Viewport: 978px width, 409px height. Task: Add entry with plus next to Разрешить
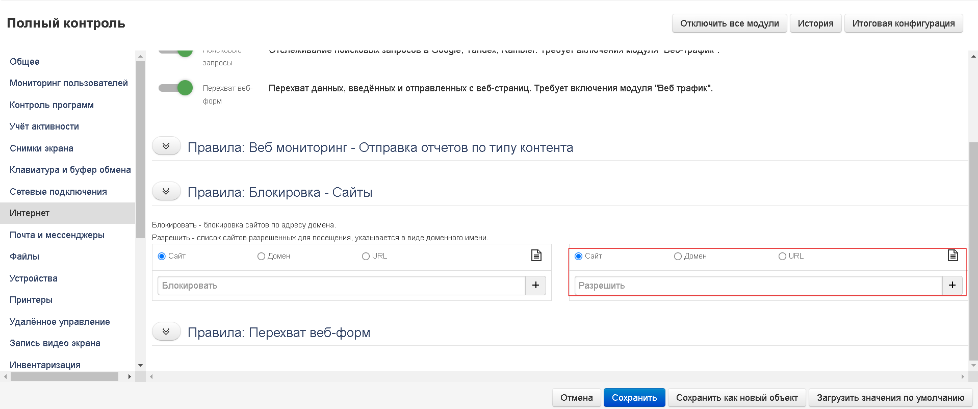pyautogui.click(x=952, y=286)
